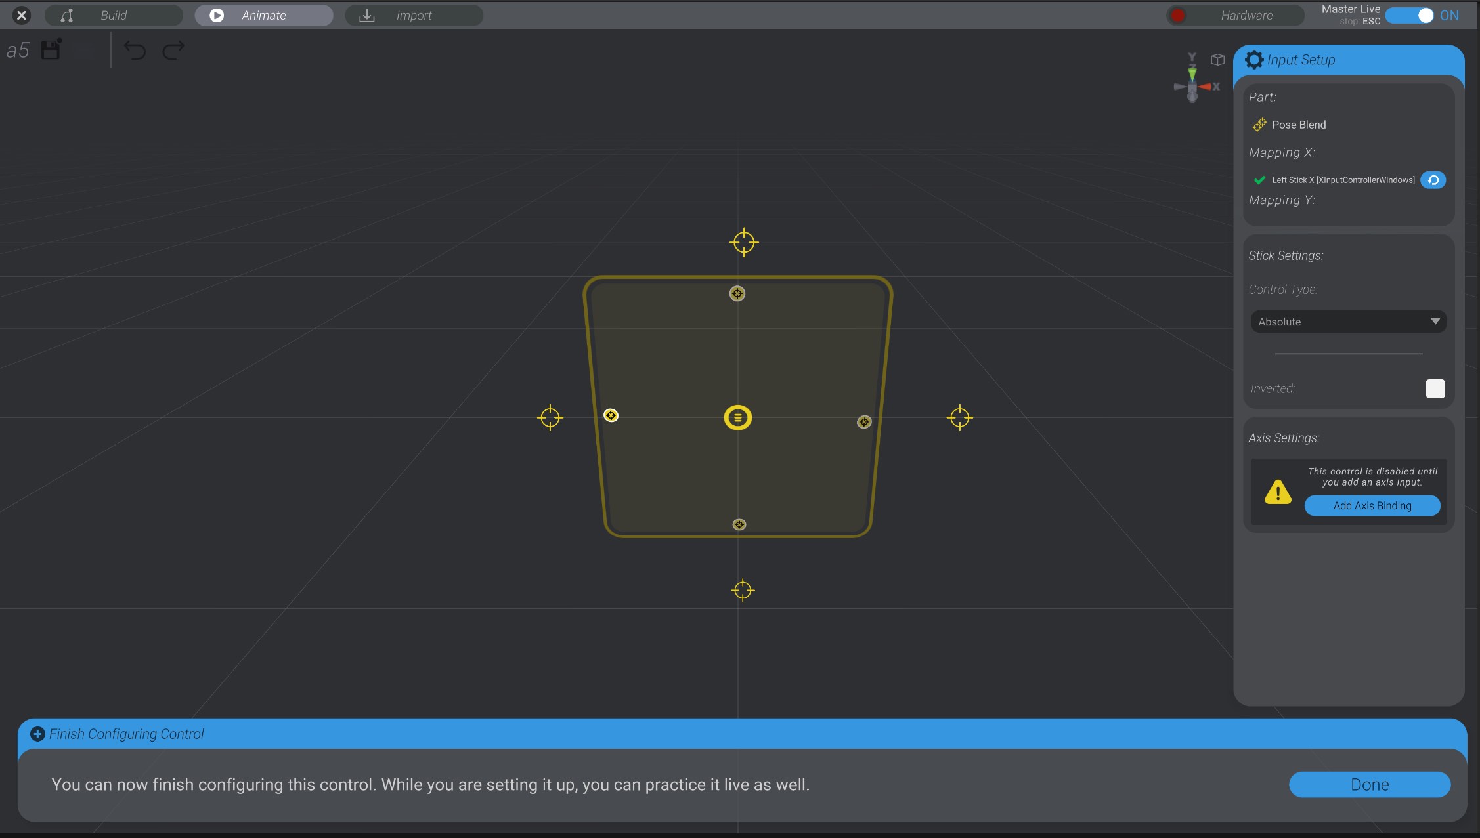Adjust the slider below the Control Type dropdown
The width and height of the screenshot is (1480, 838).
(x=1347, y=353)
